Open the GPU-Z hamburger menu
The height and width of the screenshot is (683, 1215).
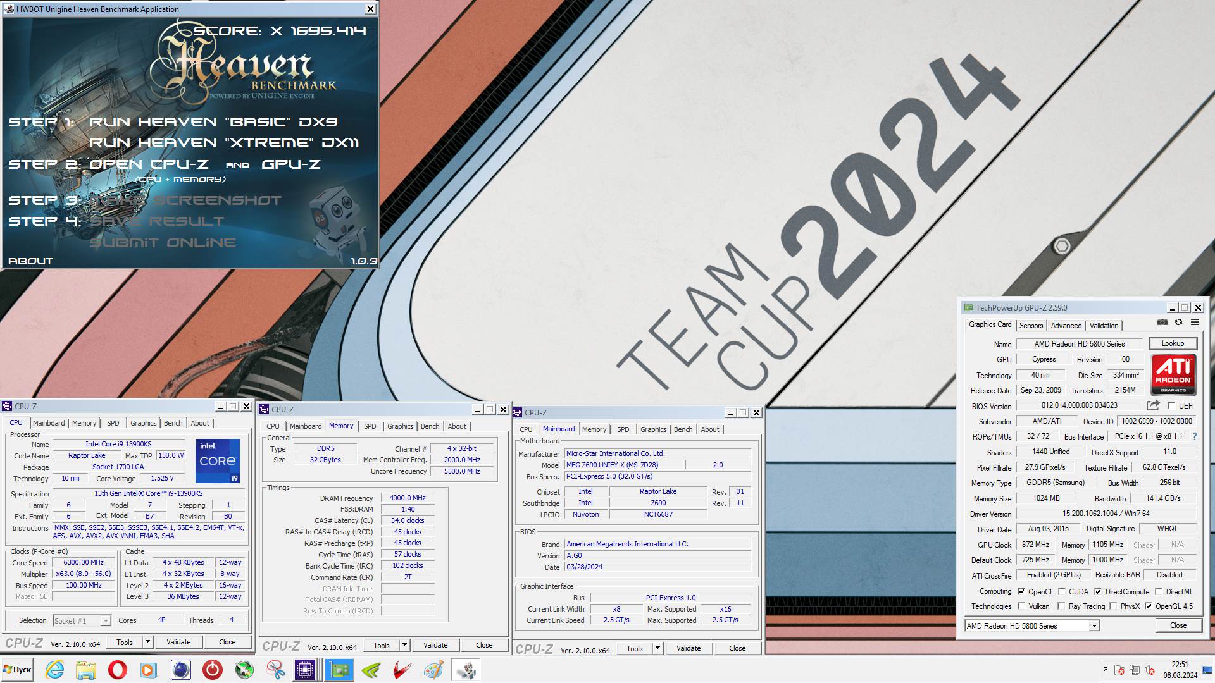pyautogui.click(x=1195, y=323)
